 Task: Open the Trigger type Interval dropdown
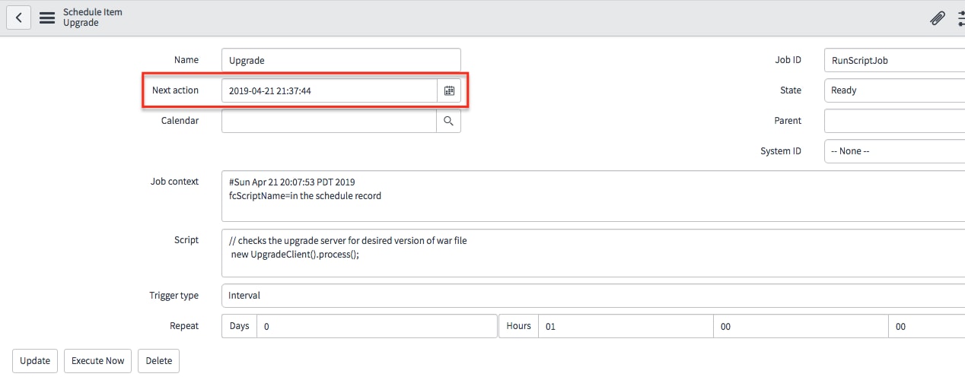(593, 296)
